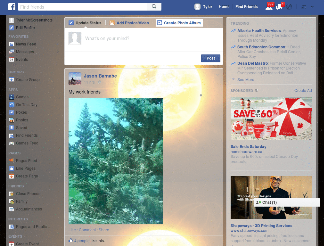328x246 pixels.
Task: Click the Family house icon
Action: tap(12, 201)
